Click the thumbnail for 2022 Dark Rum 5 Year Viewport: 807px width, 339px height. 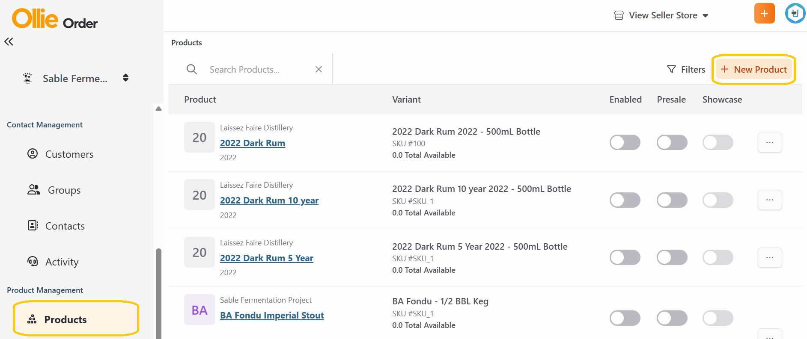pos(200,252)
